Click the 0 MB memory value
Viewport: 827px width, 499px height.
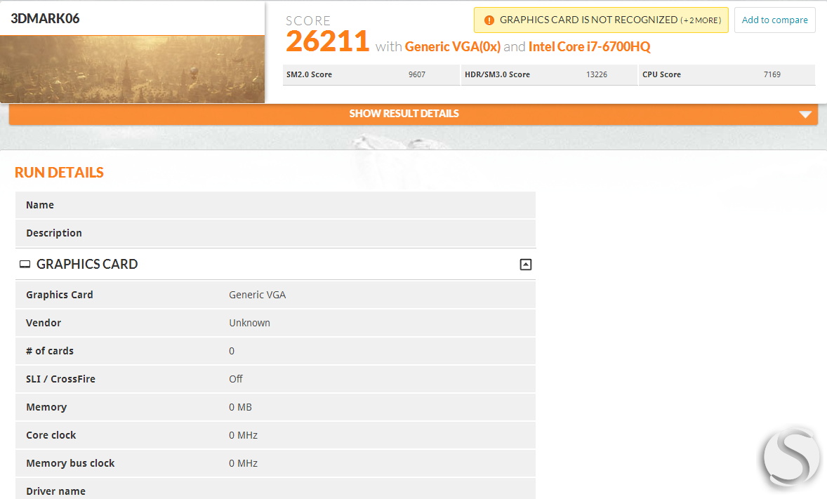point(241,407)
